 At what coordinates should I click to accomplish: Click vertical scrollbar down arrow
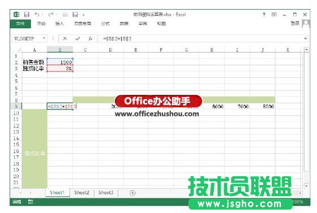307,185
